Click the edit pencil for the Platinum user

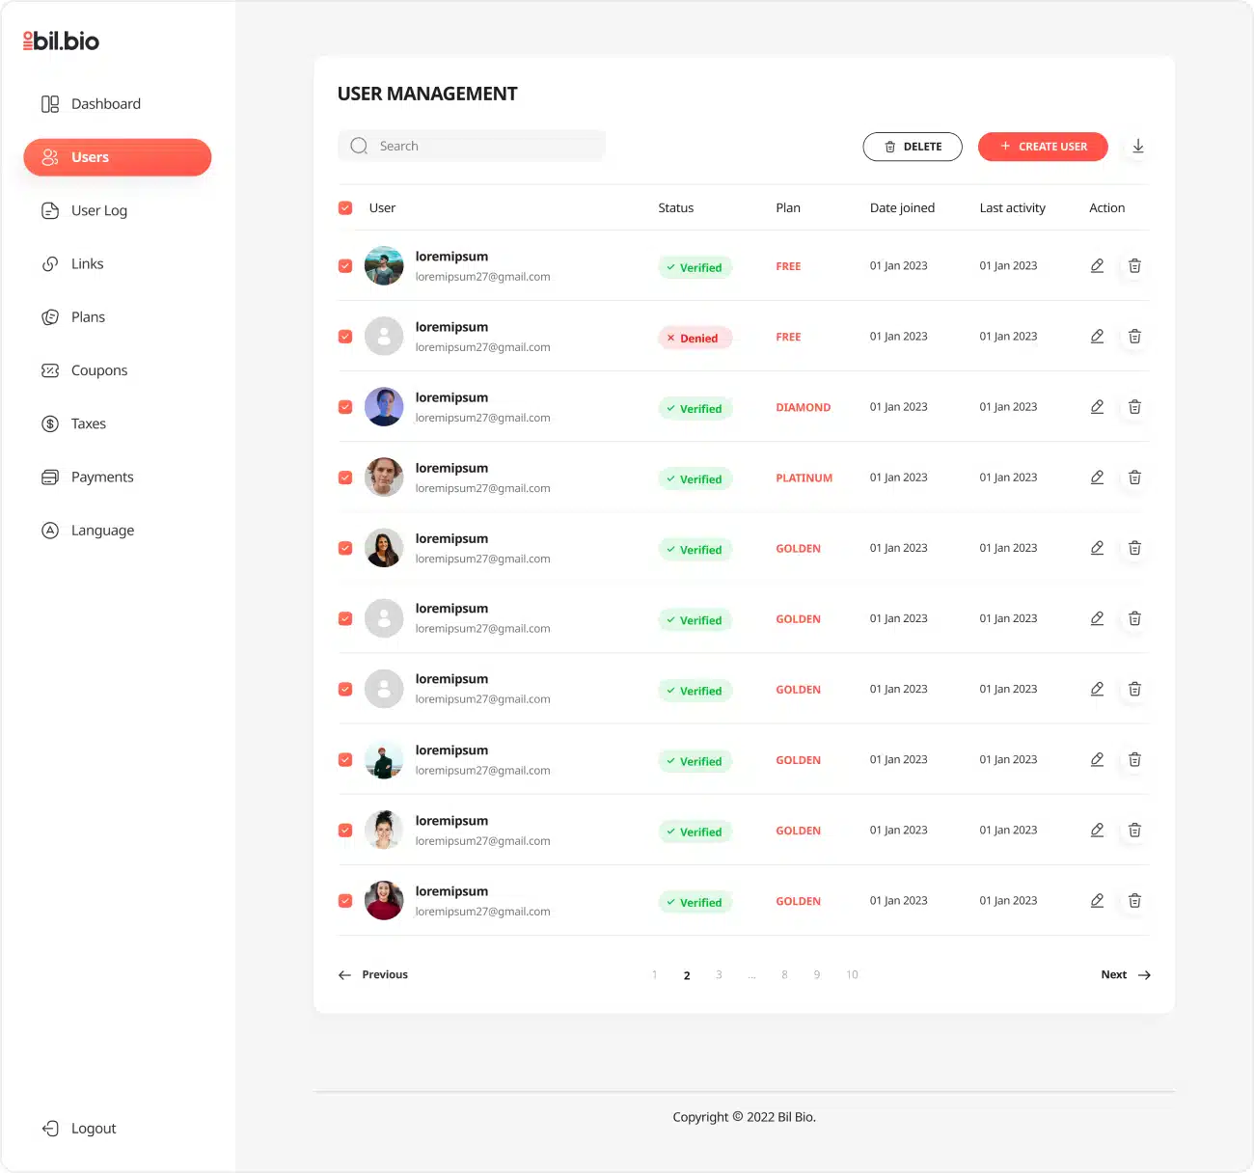(1097, 477)
